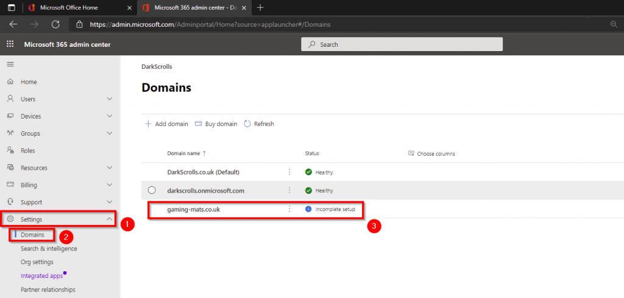This screenshot has width=624, height=298.
Task: Open more actions for darkscrolls.onmicrosoft.com
Action: click(x=289, y=190)
